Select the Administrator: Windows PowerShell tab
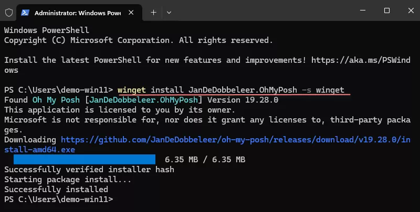This screenshot has height=212, width=420. (79, 13)
